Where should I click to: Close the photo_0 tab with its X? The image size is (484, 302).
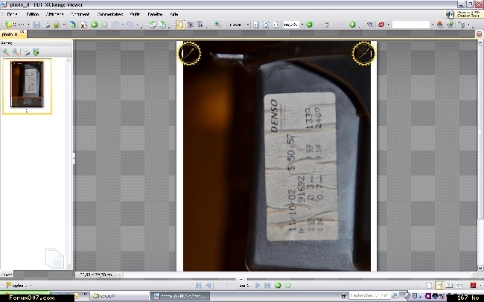[22, 32]
